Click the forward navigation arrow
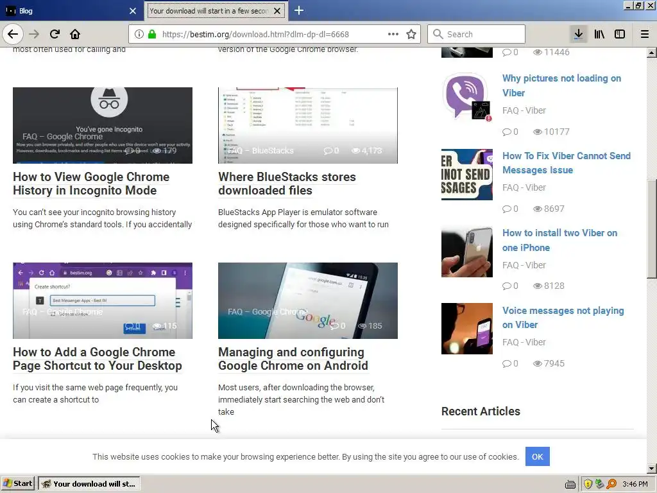This screenshot has width=657, height=493. pos(34,35)
